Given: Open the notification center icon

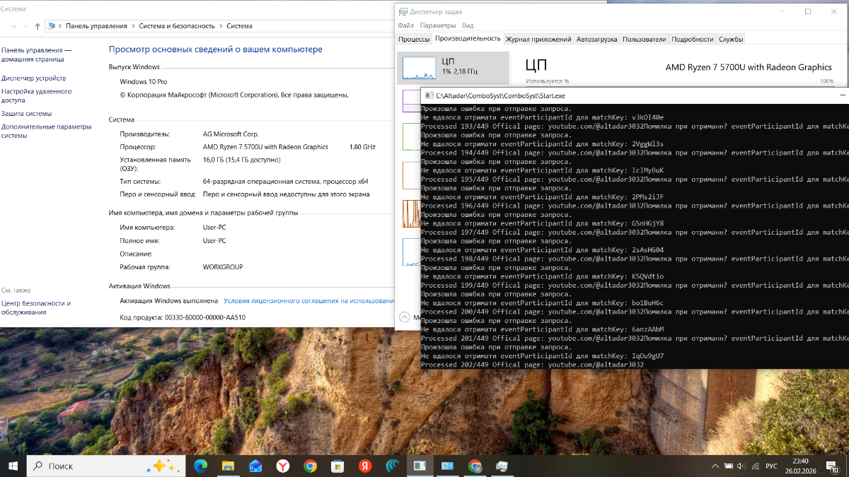Looking at the screenshot, I should 835,466.
